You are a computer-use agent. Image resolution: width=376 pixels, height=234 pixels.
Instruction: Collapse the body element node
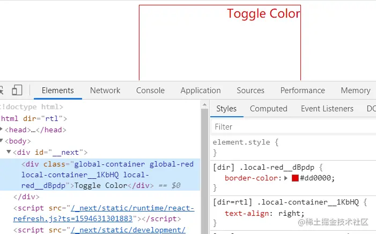pos(1,141)
